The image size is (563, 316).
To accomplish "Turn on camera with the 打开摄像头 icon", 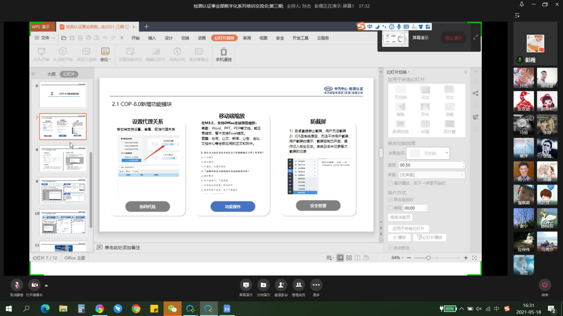I will pos(34,285).
